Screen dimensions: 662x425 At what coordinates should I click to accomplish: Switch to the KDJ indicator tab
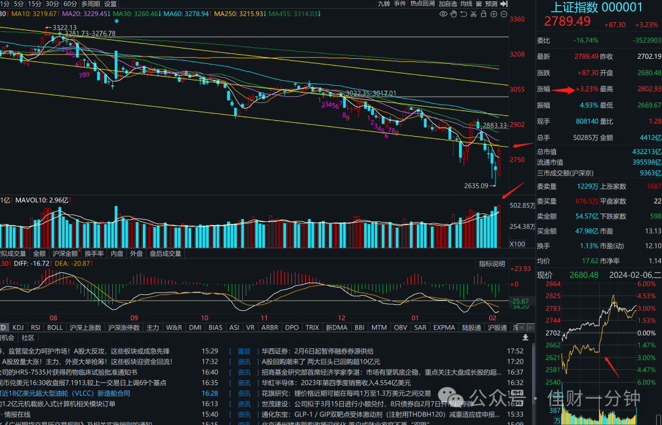[18, 327]
